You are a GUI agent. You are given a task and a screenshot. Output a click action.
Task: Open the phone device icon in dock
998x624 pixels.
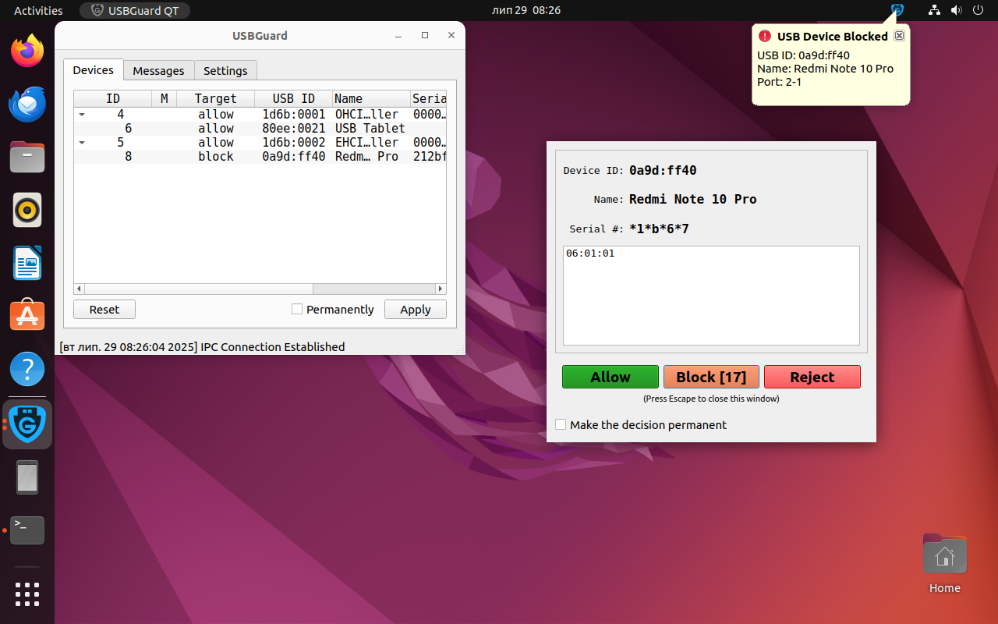[27, 477]
